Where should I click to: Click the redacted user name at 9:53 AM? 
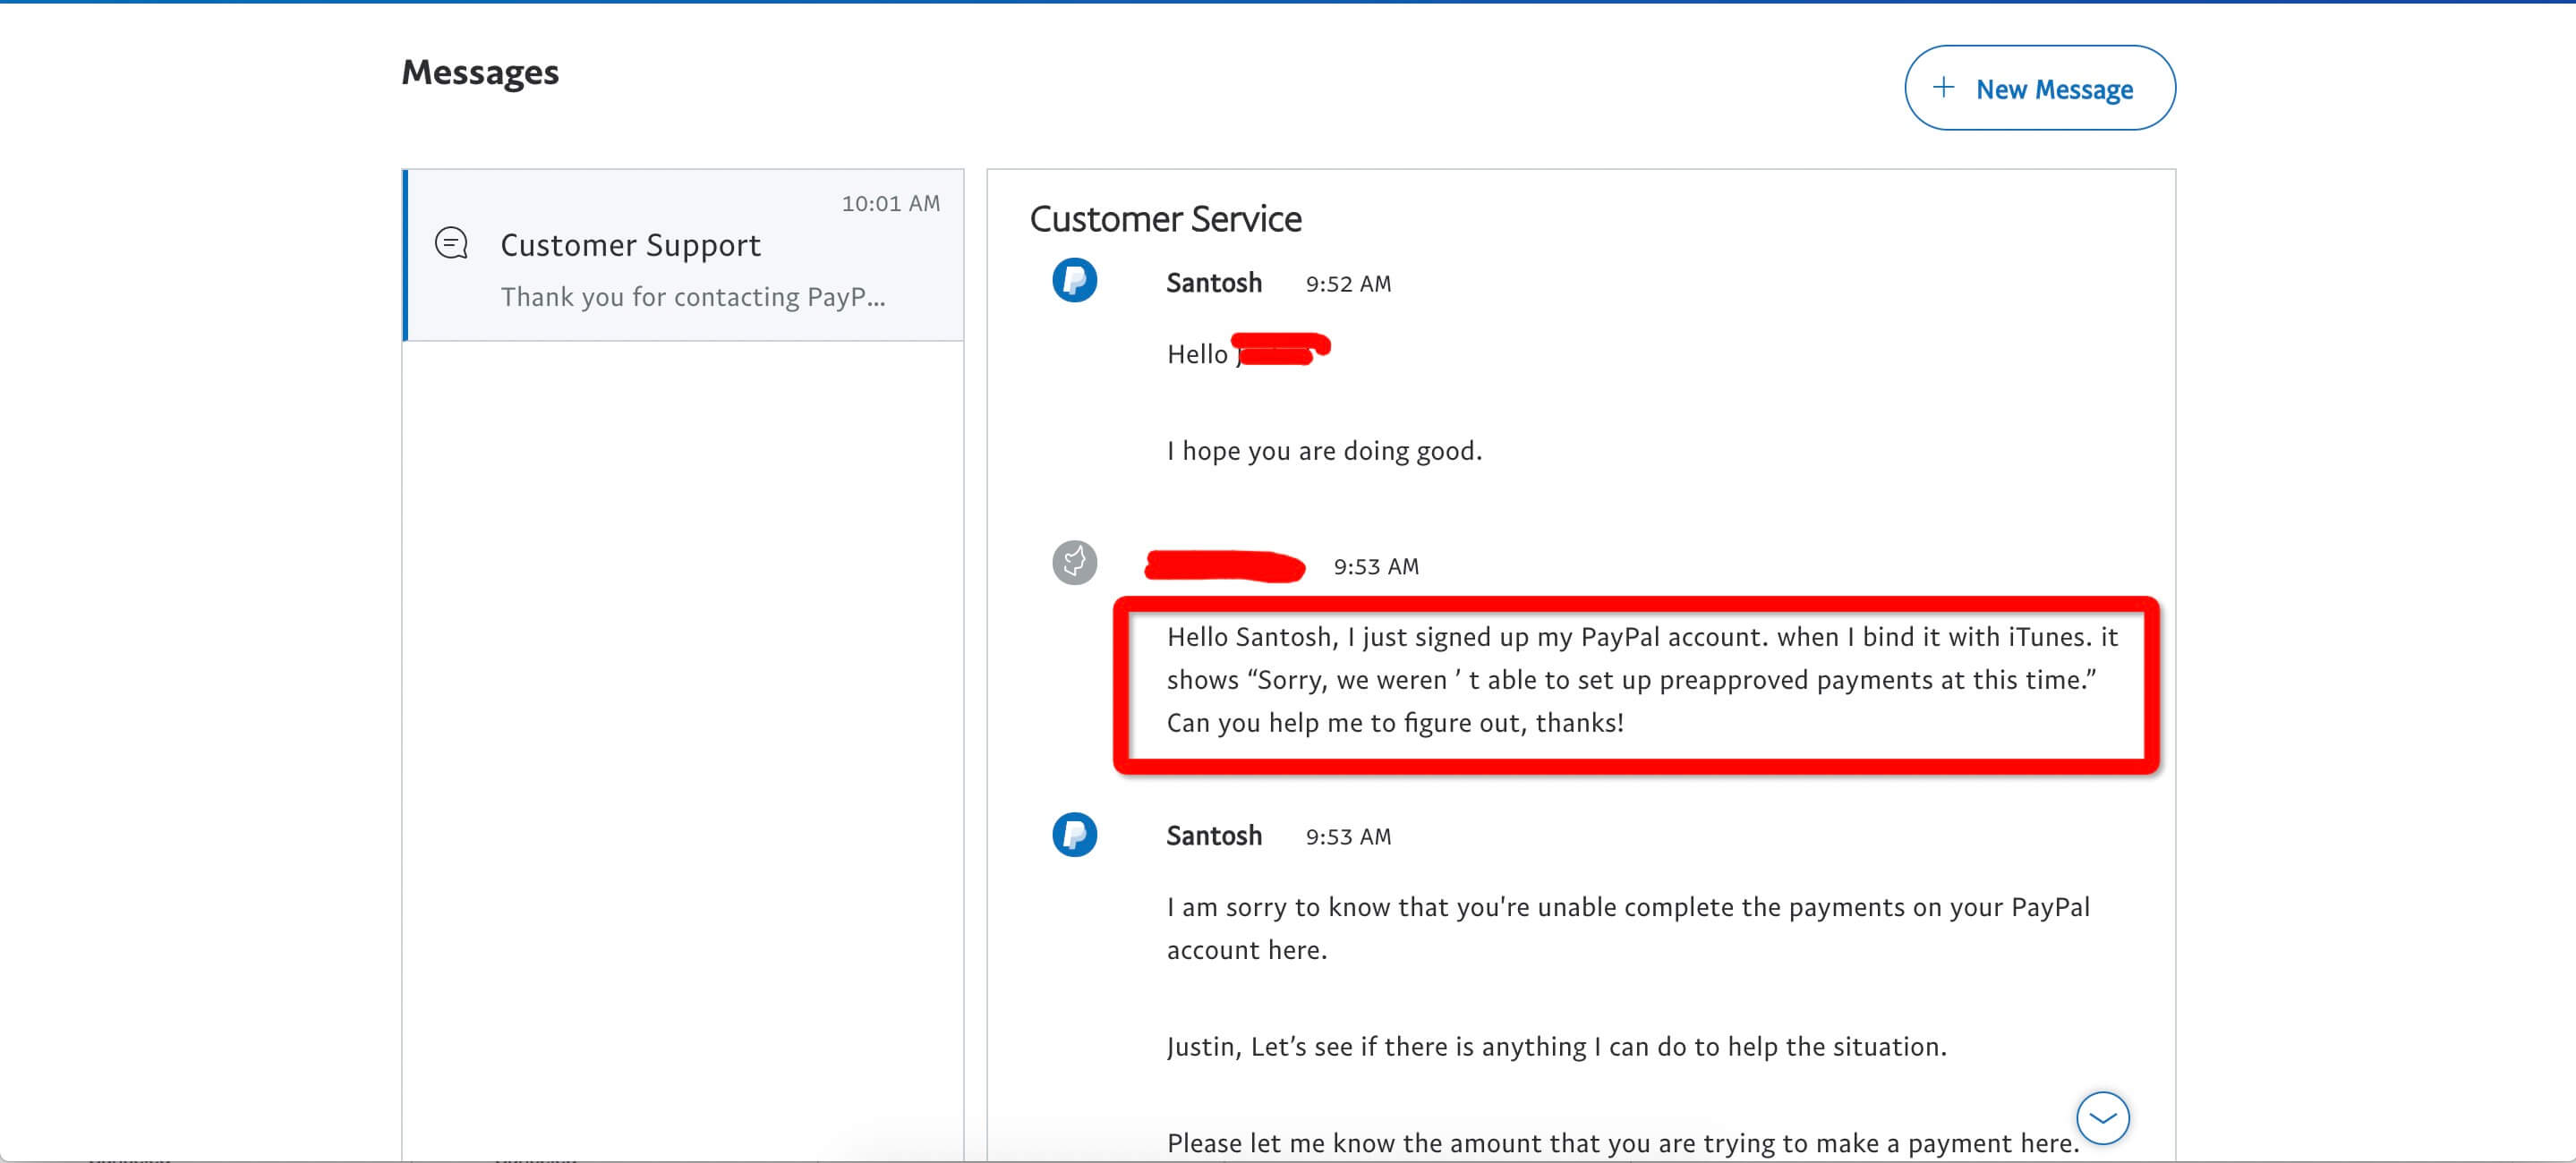pyautogui.click(x=1224, y=566)
